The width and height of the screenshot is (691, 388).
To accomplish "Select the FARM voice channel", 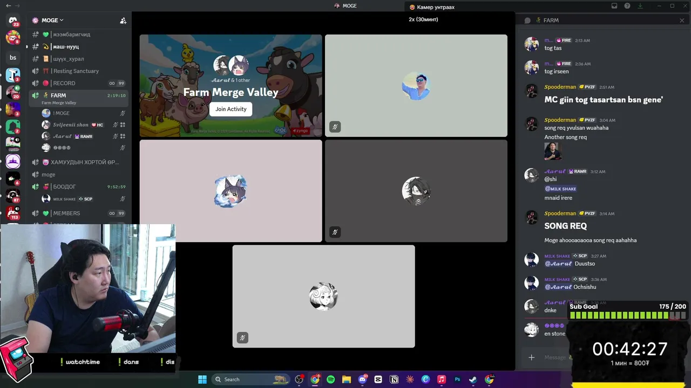I will pyautogui.click(x=79, y=98).
